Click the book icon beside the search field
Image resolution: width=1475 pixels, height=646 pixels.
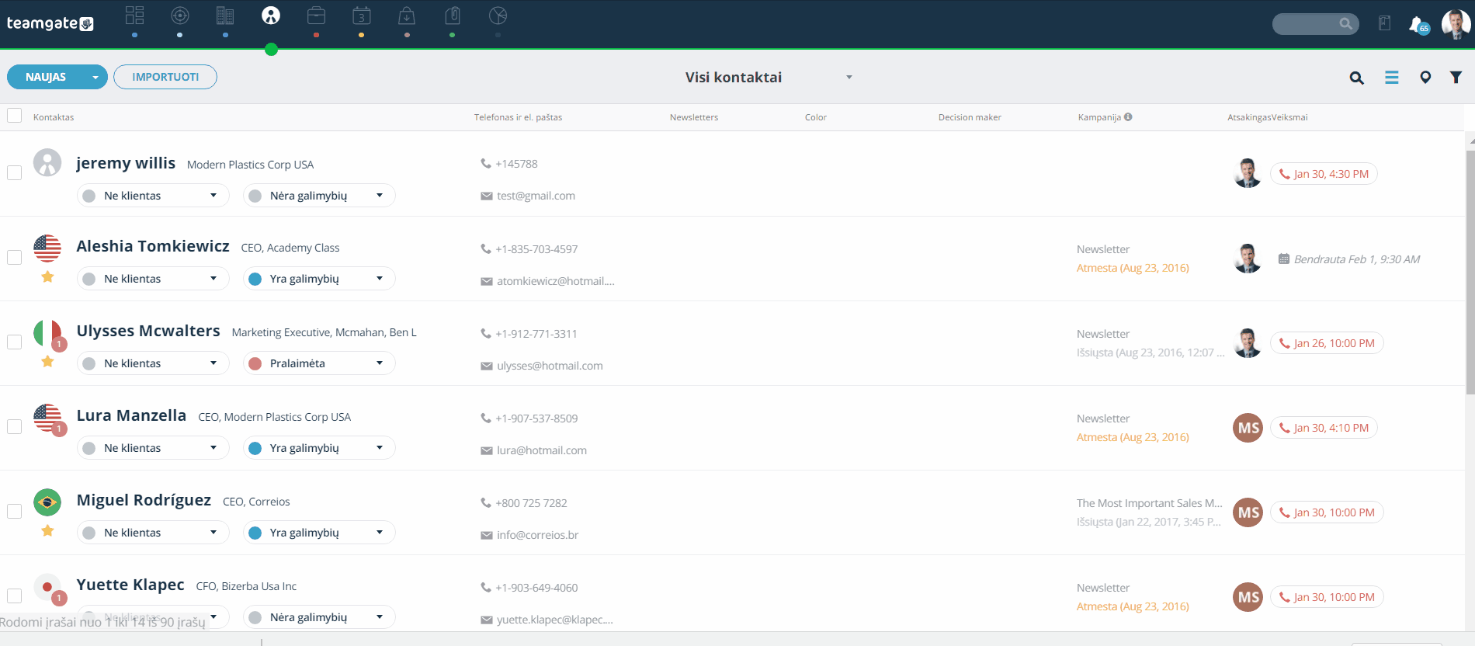pyautogui.click(x=1384, y=23)
